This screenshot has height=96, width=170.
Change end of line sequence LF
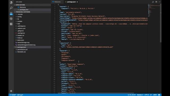pos(151,95)
